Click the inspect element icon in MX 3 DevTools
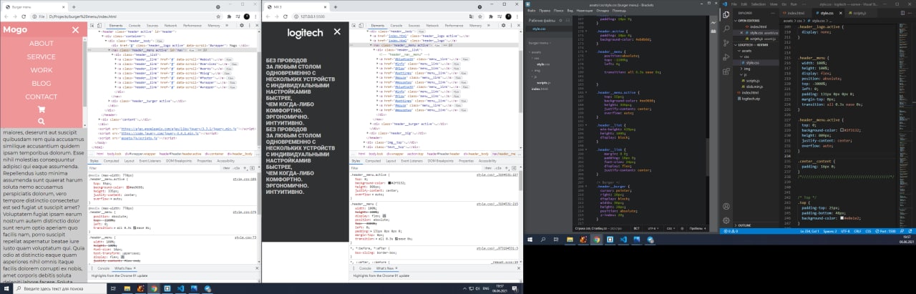Image resolution: width=916 pixels, height=294 pixels. pyautogui.click(x=353, y=25)
